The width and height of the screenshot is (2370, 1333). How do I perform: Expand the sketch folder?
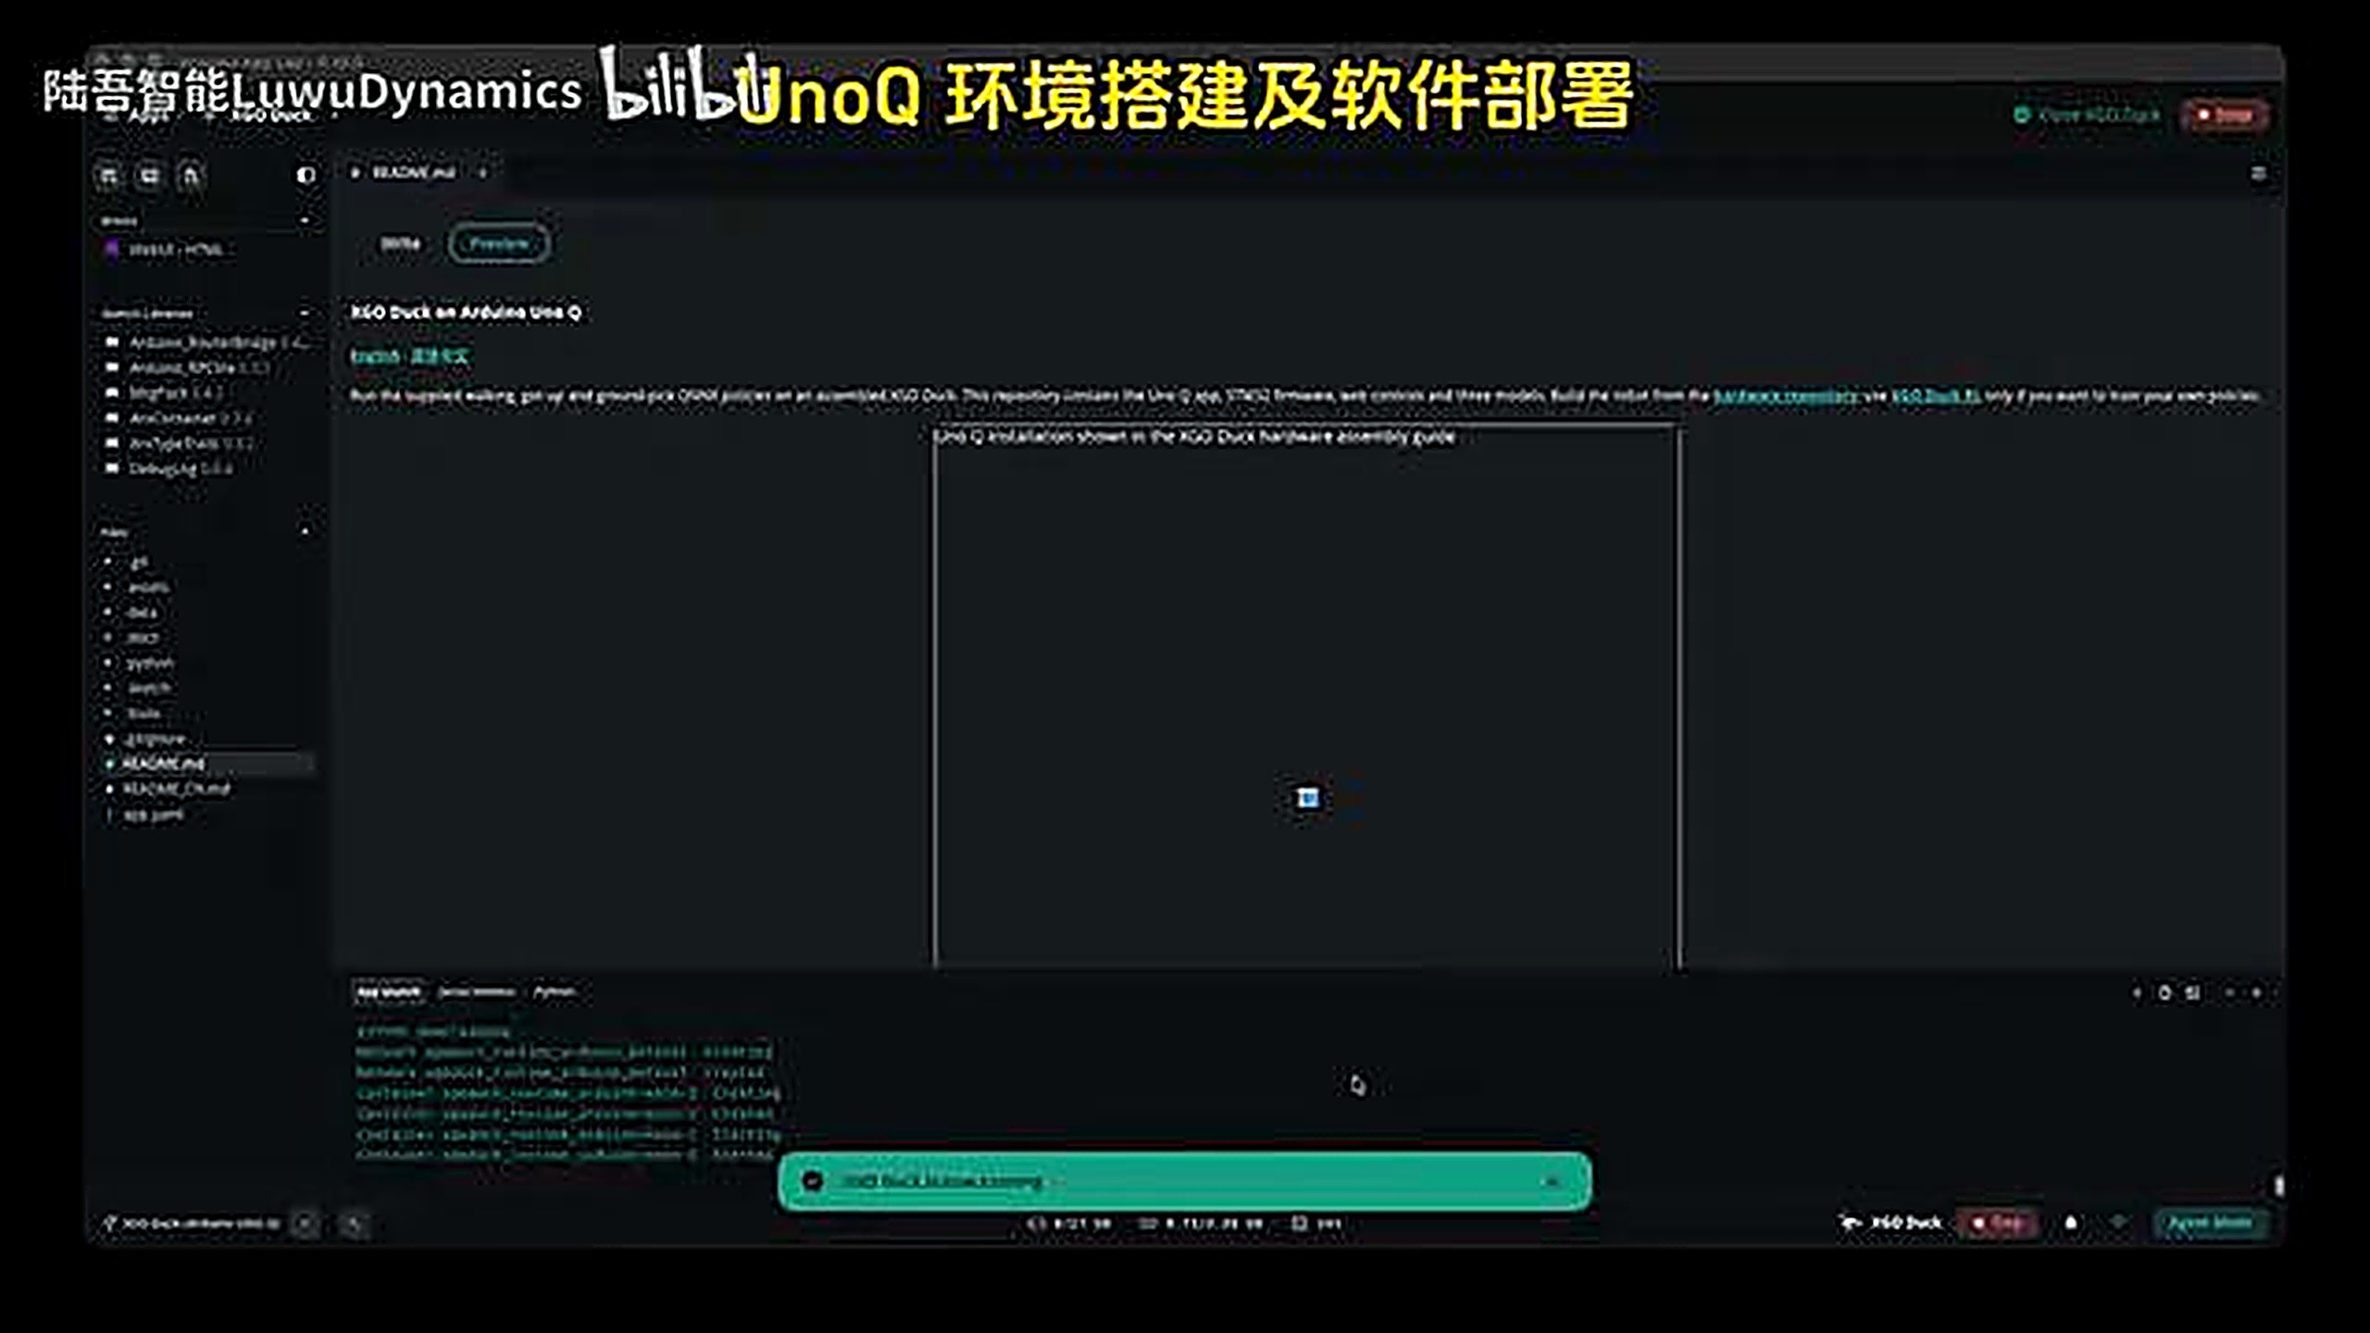click(x=139, y=688)
